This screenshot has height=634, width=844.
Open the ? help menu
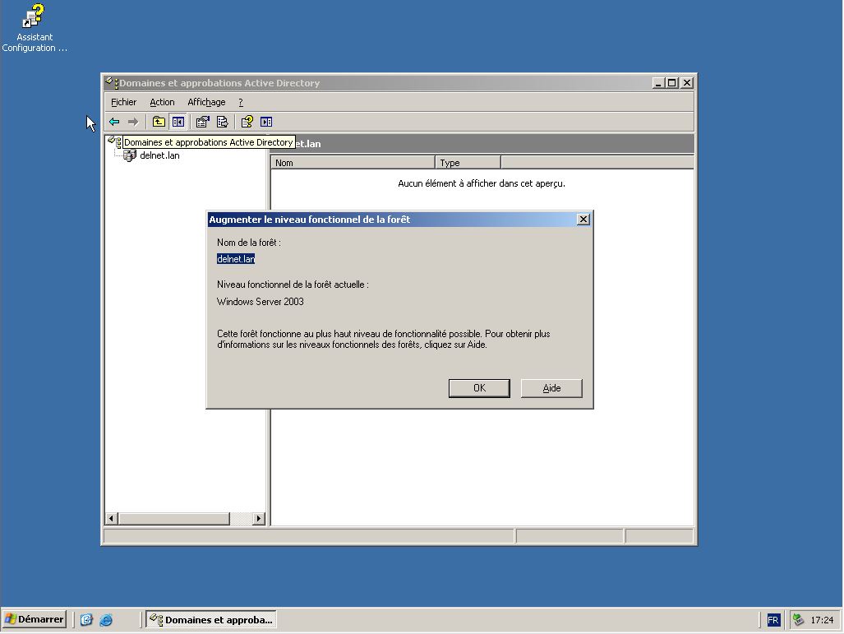click(241, 102)
